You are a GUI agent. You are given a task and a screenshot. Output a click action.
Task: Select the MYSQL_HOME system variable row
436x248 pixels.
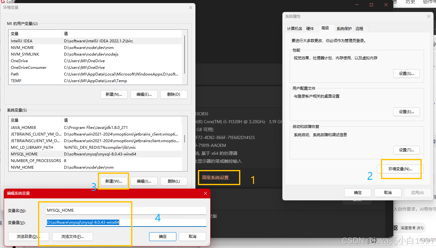point(95,154)
